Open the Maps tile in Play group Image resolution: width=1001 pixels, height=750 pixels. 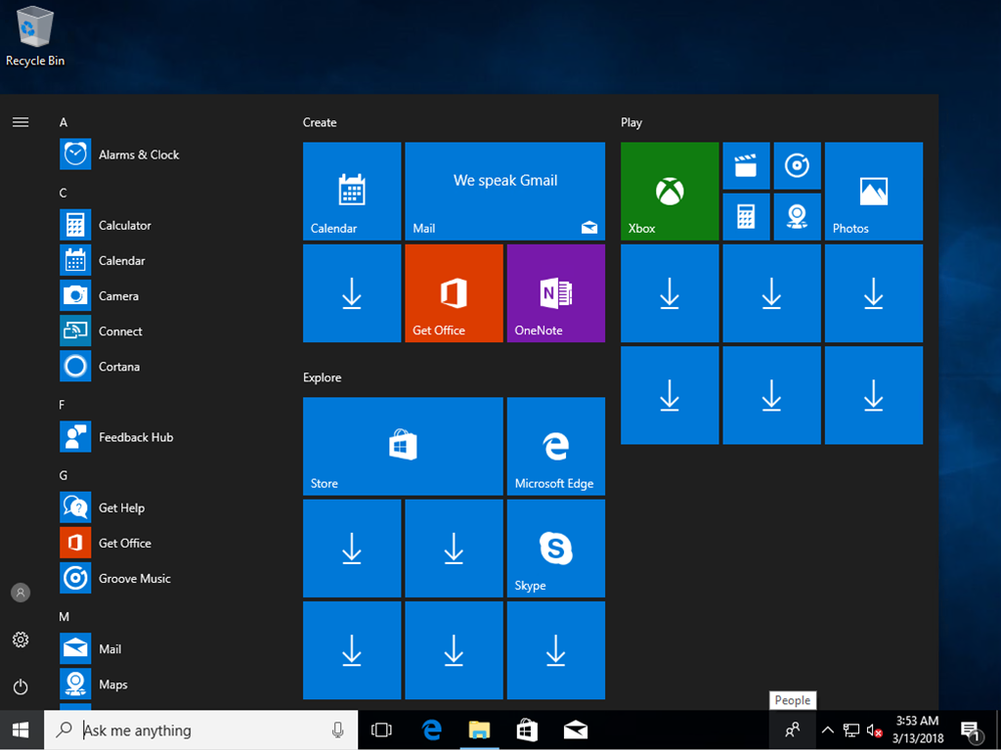pyautogui.click(x=798, y=217)
